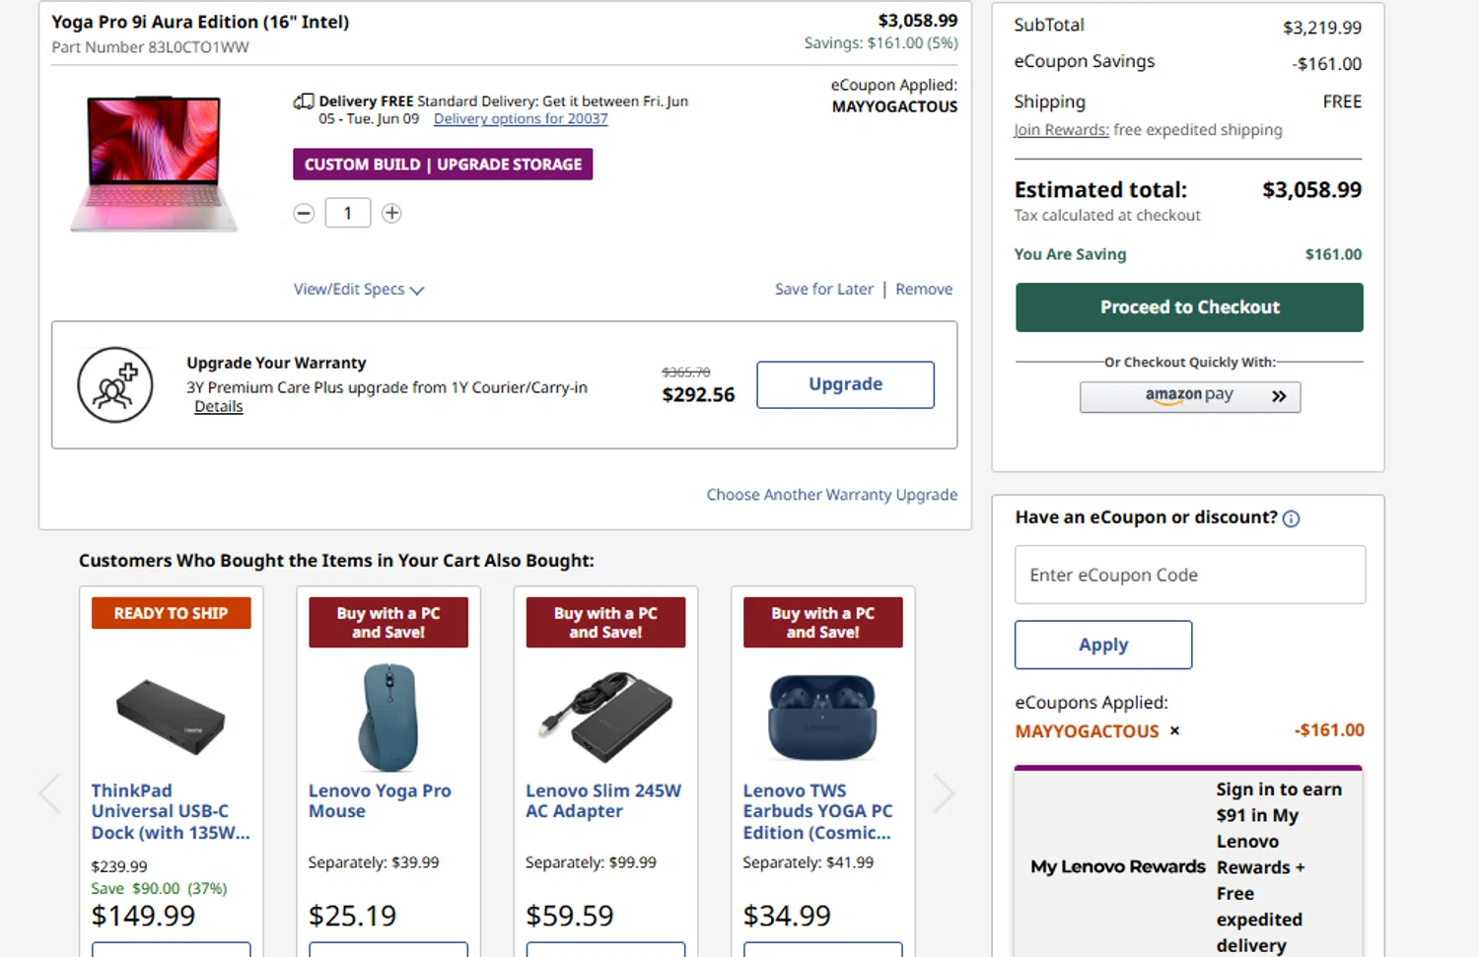Click Save for Later link
Image resolution: width=1479 pixels, height=957 pixels.
click(824, 289)
